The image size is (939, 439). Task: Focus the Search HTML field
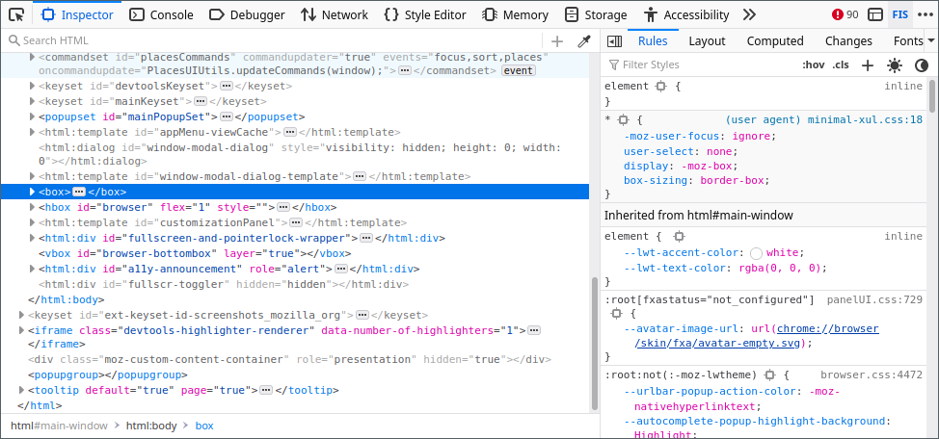pos(273,40)
